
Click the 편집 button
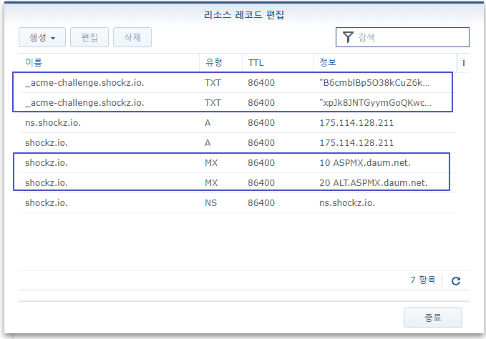[x=89, y=37]
